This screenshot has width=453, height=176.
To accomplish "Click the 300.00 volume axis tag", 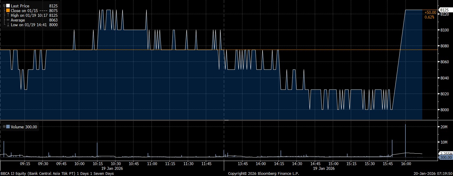I will click(446, 157).
